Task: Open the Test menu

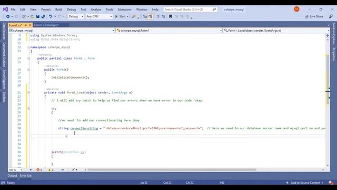Action: [x=83, y=9]
